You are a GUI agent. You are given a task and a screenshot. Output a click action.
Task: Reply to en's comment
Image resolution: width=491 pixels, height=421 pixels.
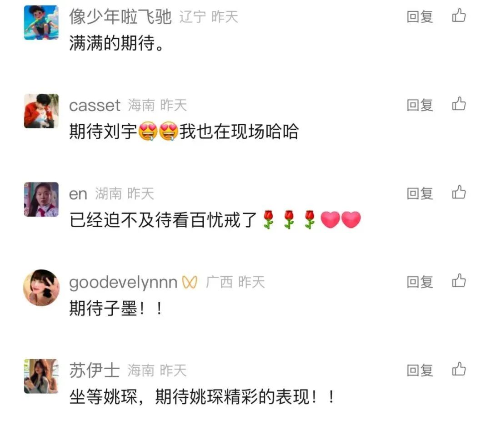click(x=420, y=193)
